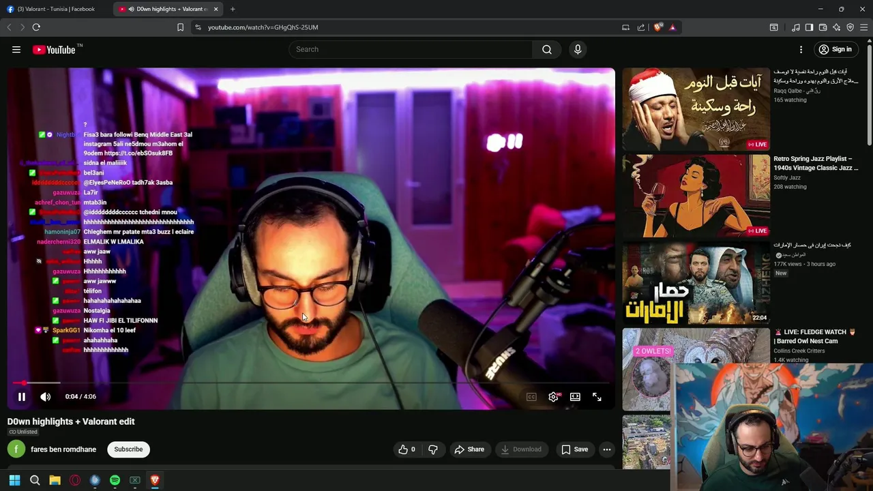
Task: Open Opera browser from taskbar
Action: pos(75,480)
